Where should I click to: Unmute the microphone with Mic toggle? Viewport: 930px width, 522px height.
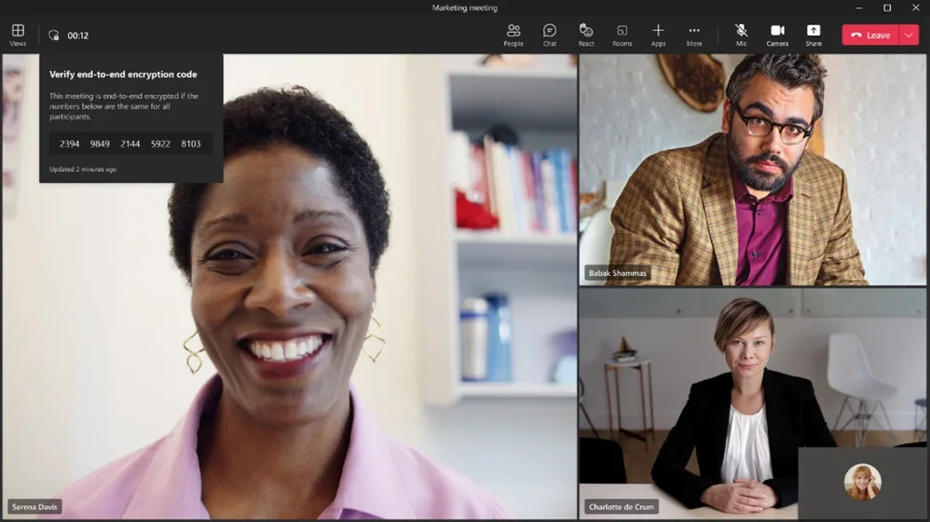pos(741,34)
